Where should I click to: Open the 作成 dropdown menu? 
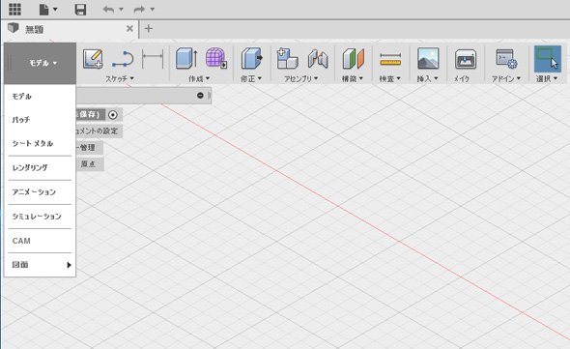199,78
